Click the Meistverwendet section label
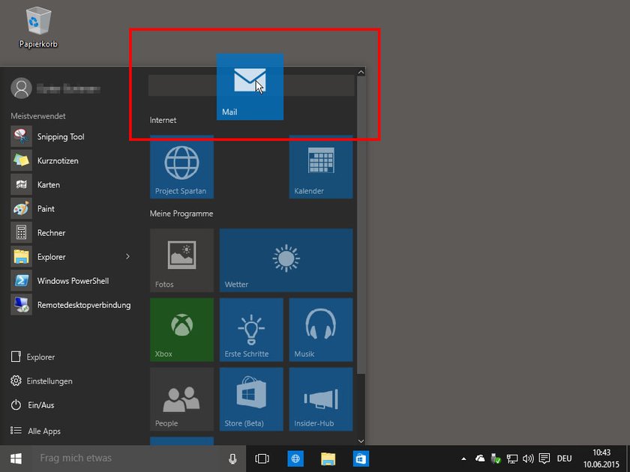Viewport: 630px width, 472px height. [38, 116]
